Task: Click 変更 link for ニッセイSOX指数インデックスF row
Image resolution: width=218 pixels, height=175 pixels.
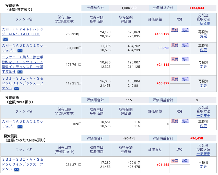Action: click(203, 67)
